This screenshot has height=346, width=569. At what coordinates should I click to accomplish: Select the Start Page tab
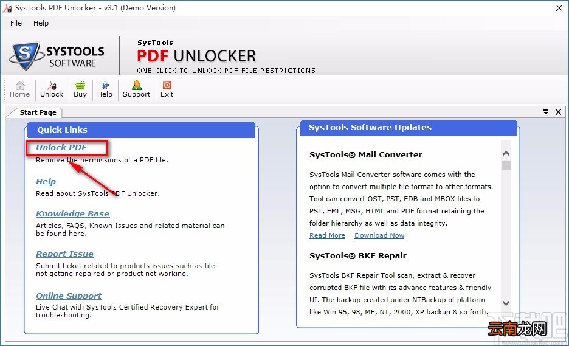(x=38, y=112)
